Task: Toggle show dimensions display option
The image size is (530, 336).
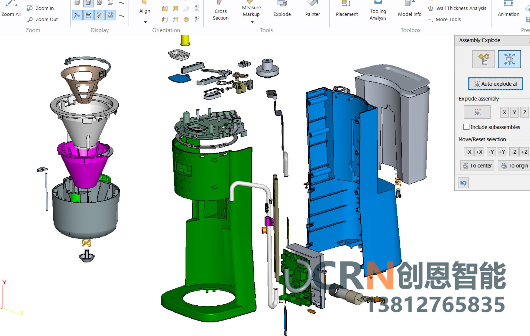Action: pyautogui.click(x=88, y=15)
